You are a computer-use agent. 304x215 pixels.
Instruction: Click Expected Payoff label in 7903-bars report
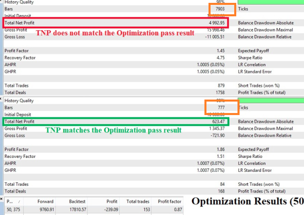point(253,51)
